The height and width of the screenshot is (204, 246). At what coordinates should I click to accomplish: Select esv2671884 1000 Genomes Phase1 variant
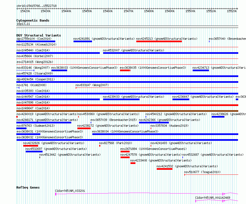(x=153, y=149)
